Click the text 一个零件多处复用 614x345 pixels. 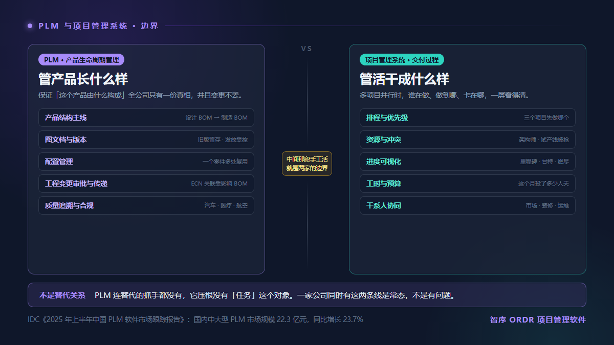[225, 162]
